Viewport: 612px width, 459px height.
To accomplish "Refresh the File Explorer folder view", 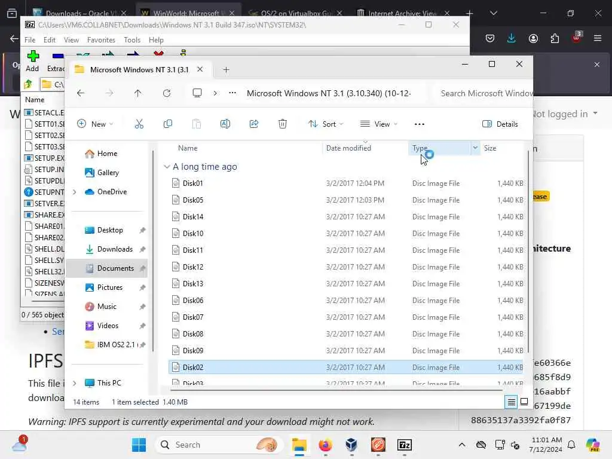I will pyautogui.click(x=167, y=93).
